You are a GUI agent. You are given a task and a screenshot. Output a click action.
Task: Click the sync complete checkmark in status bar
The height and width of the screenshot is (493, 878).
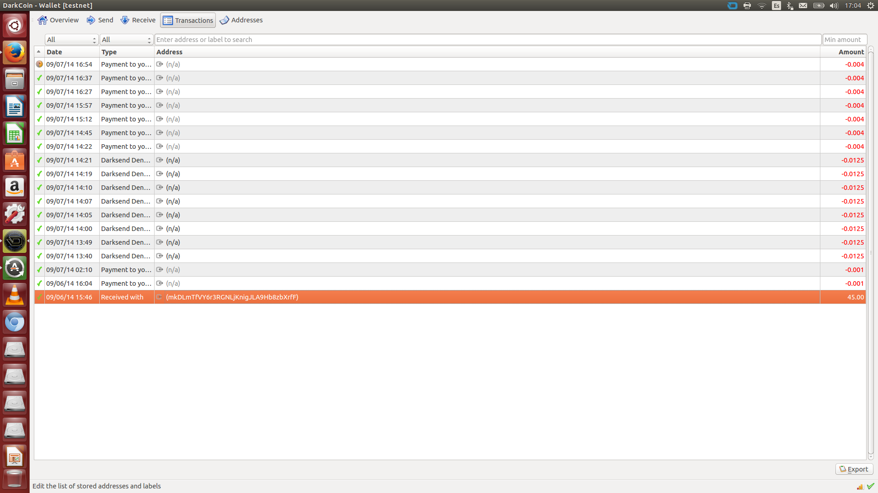(871, 486)
